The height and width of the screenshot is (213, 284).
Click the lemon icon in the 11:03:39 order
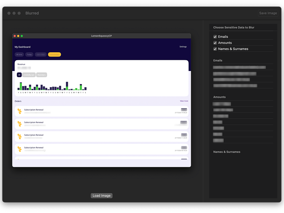coord(19,136)
